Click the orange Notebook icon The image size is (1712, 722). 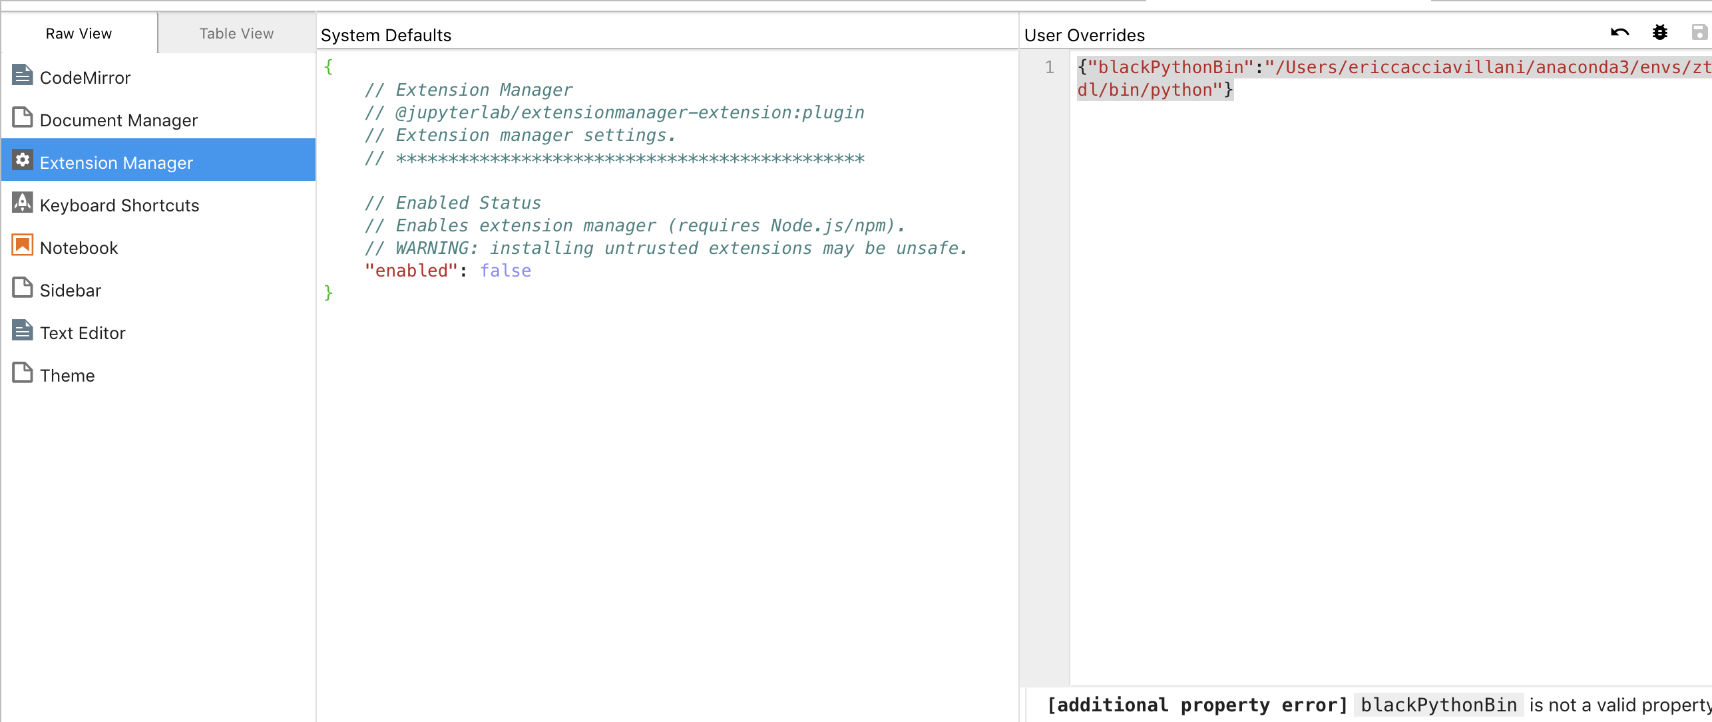point(23,245)
